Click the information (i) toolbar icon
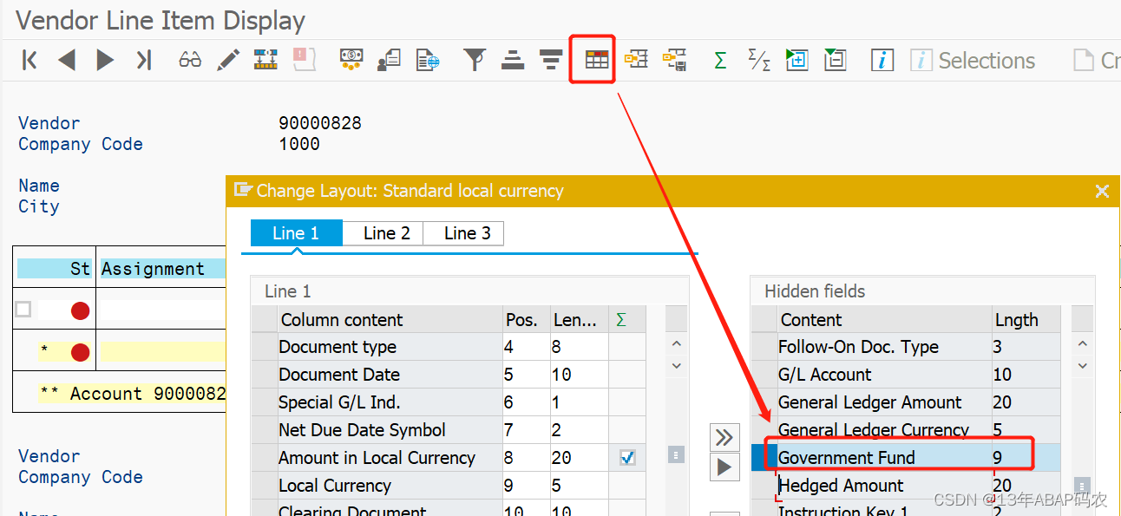The image size is (1121, 516). (x=882, y=59)
